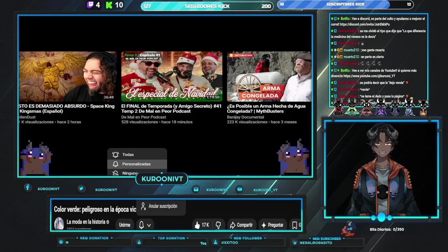The width and height of the screenshot is (448, 252).
Task: Click the Anular suscripción person icon
Action: tap(143, 206)
